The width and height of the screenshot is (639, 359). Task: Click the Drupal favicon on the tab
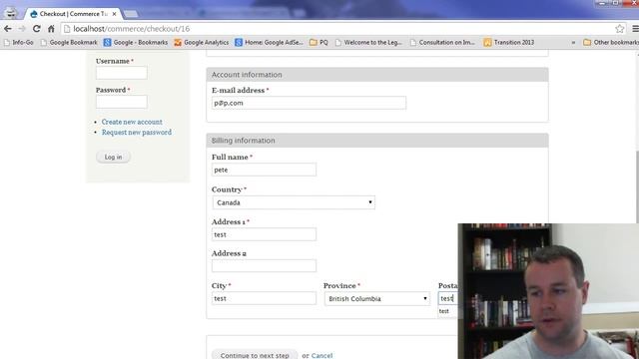(x=34, y=14)
